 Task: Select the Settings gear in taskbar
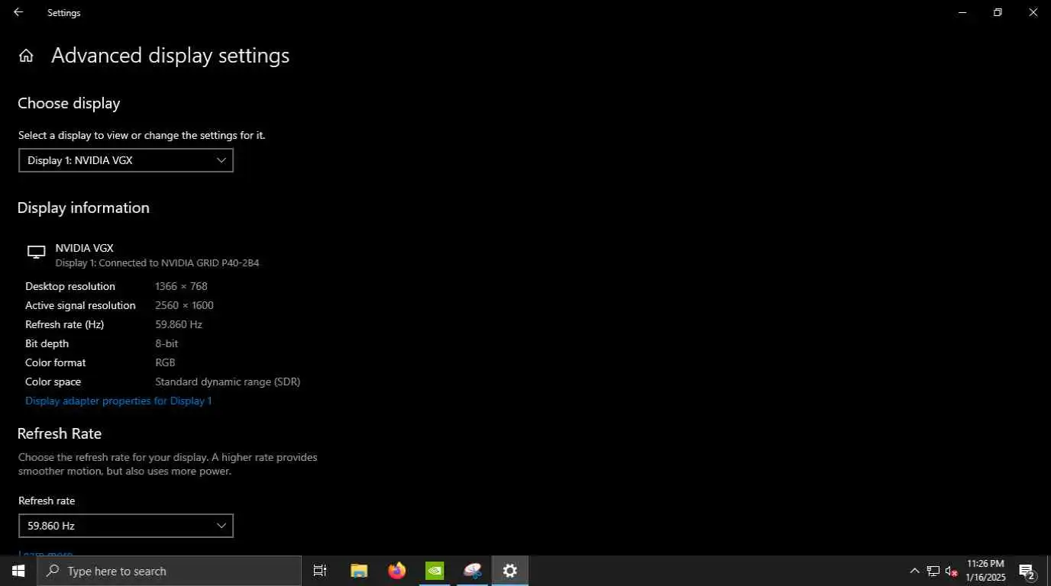coord(510,571)
